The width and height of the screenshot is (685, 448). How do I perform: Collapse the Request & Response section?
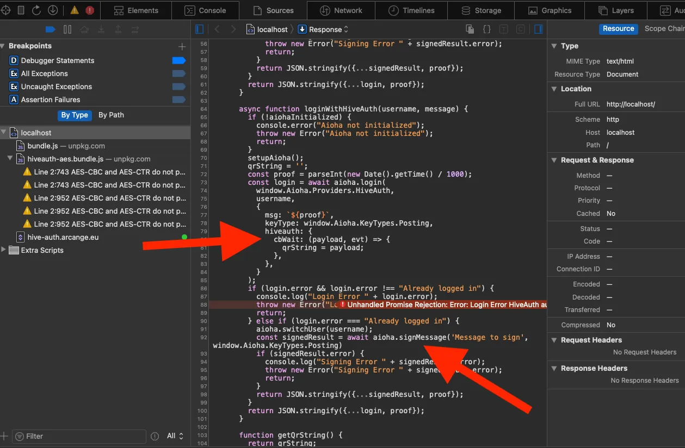554,160
